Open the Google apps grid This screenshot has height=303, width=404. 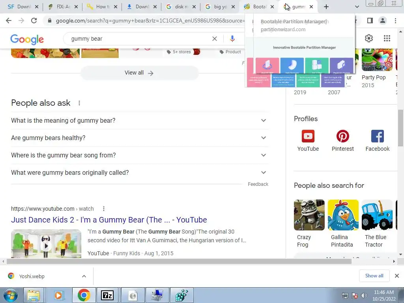387,38
